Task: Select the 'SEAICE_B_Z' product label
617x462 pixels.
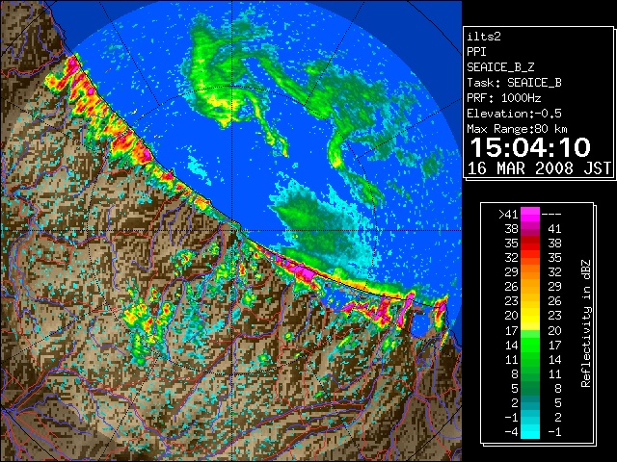Action: tap(500, 67)
